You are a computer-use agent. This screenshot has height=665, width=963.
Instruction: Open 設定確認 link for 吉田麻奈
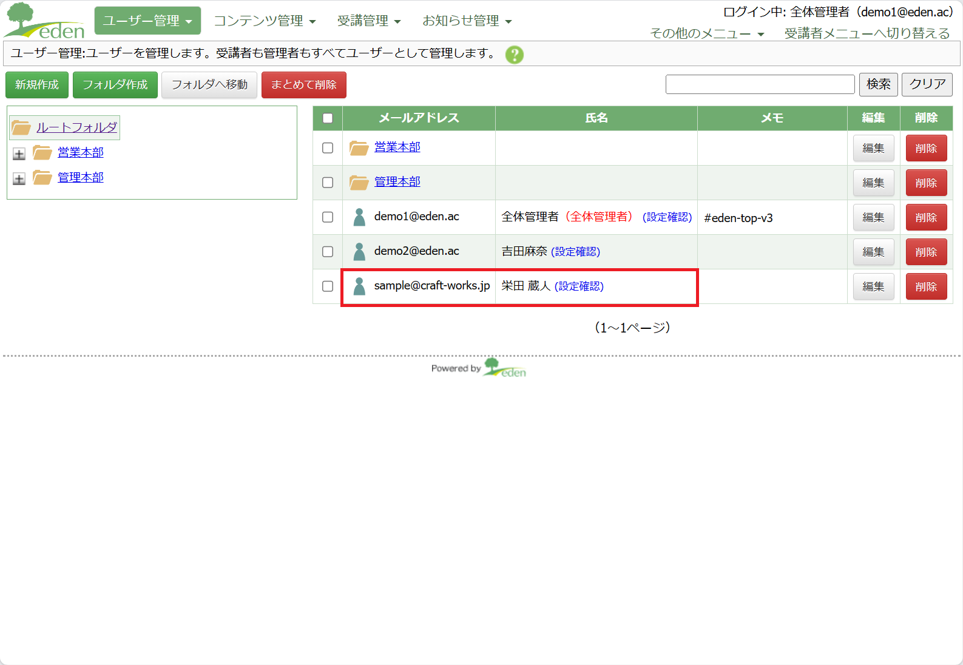point(575,251)
